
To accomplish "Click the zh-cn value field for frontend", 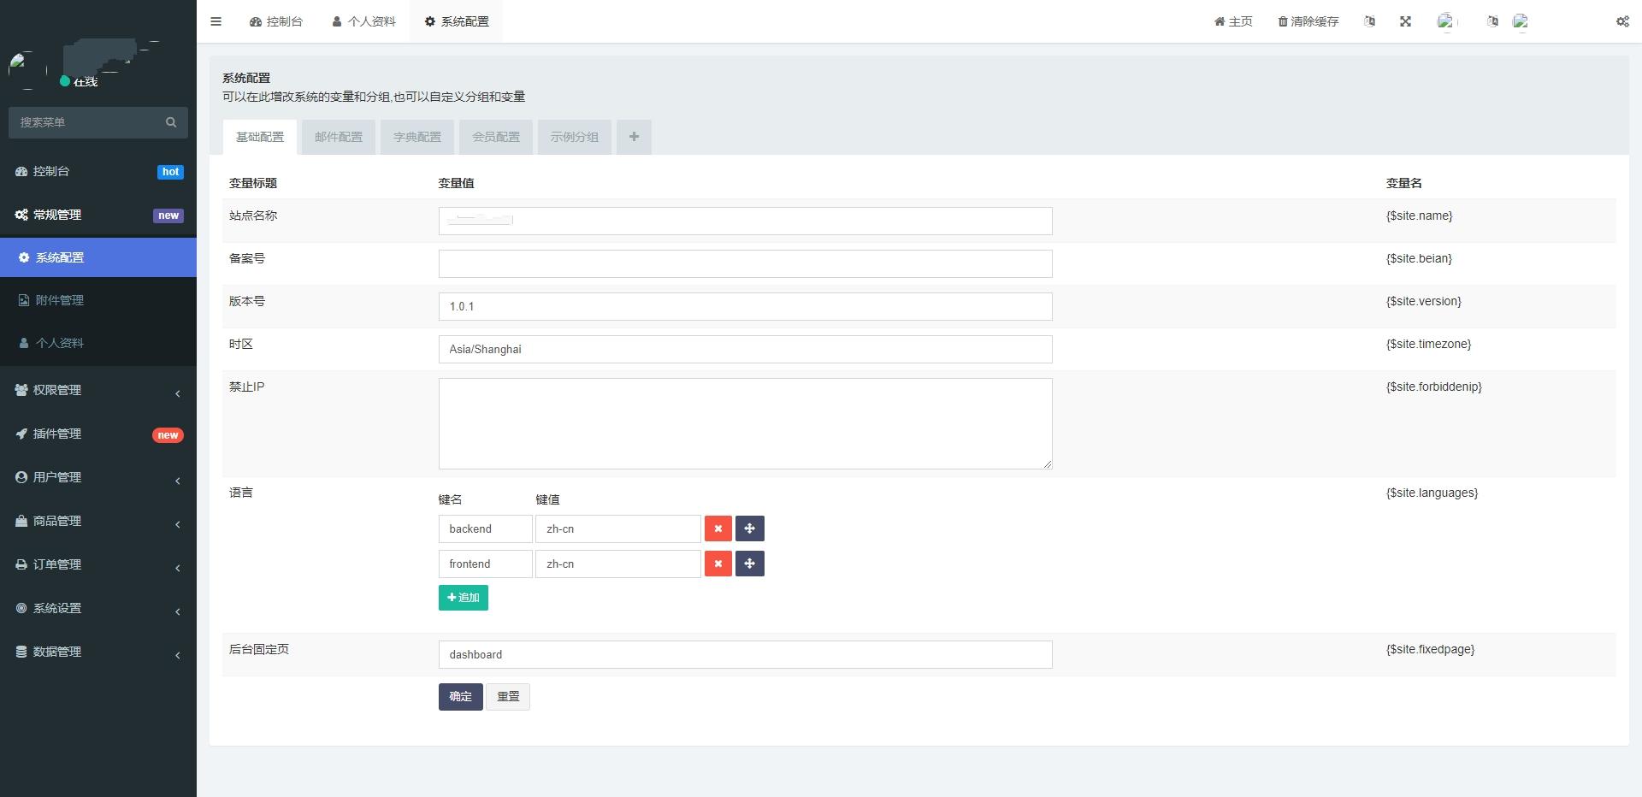I will (618, 564).
